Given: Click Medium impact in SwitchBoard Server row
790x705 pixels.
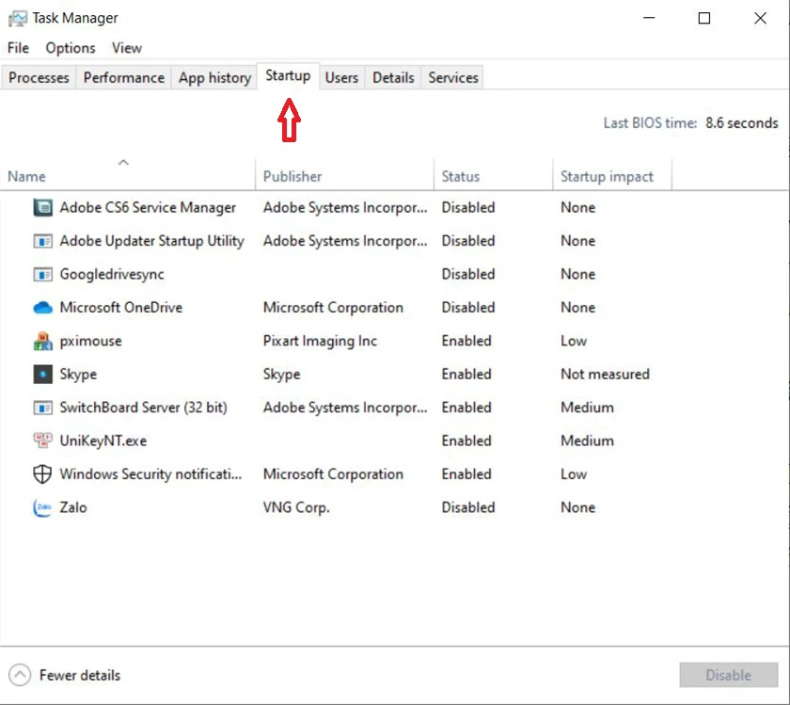Looking at the screenshot, I should pos(588,408).
